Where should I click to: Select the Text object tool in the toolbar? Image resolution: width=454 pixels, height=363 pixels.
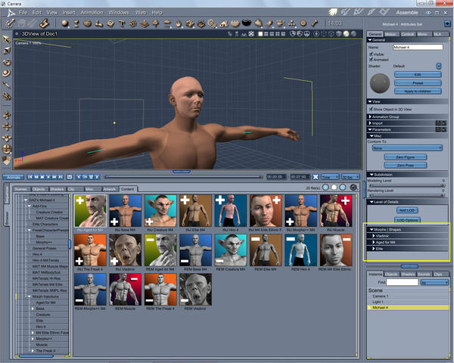coord(122,23)
